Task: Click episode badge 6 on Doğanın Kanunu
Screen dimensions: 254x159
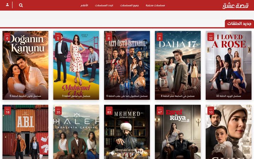Action: (x=7, y=37)
